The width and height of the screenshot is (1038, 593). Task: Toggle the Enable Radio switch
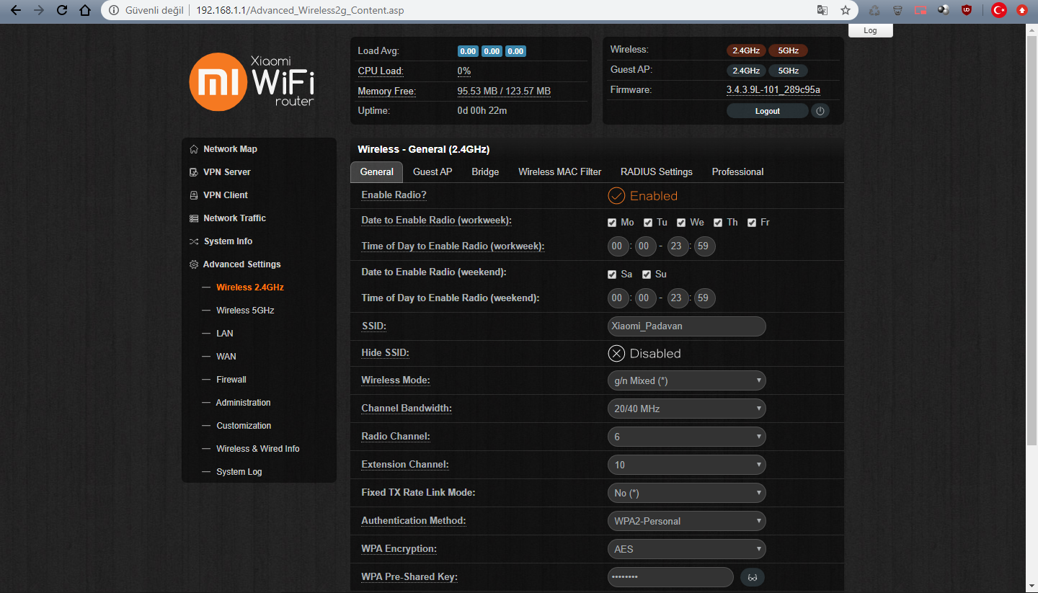[643, 196]
